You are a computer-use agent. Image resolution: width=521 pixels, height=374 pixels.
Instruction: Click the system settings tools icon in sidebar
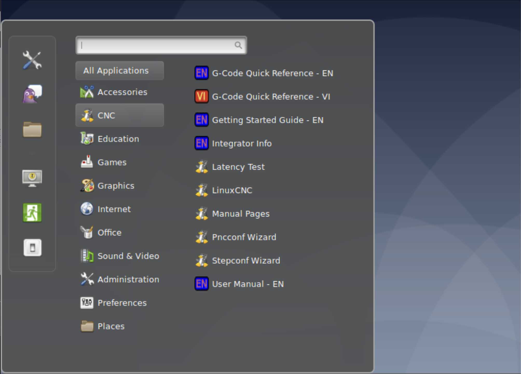point(32,60)
